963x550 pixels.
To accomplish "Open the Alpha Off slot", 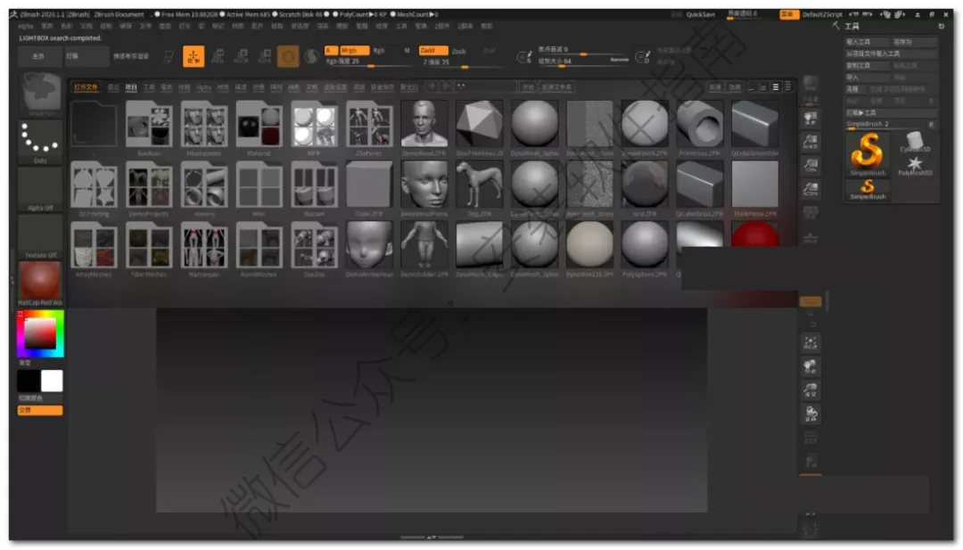I will point(40,189).
